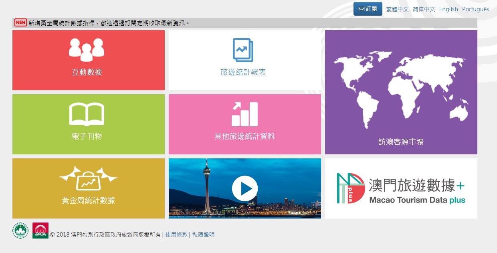
Task: Open the 使用條款 terms of use link
Action: point(176,235)
